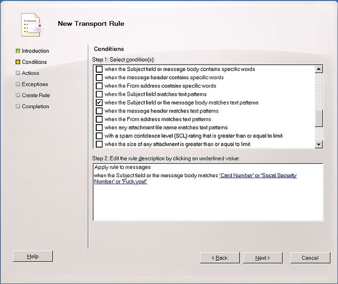The height and width of the screenshot is (284, 338).
Task: Click the conditions list scrollbar thumb
Action: pyautogui.click(x=319, y=118)
